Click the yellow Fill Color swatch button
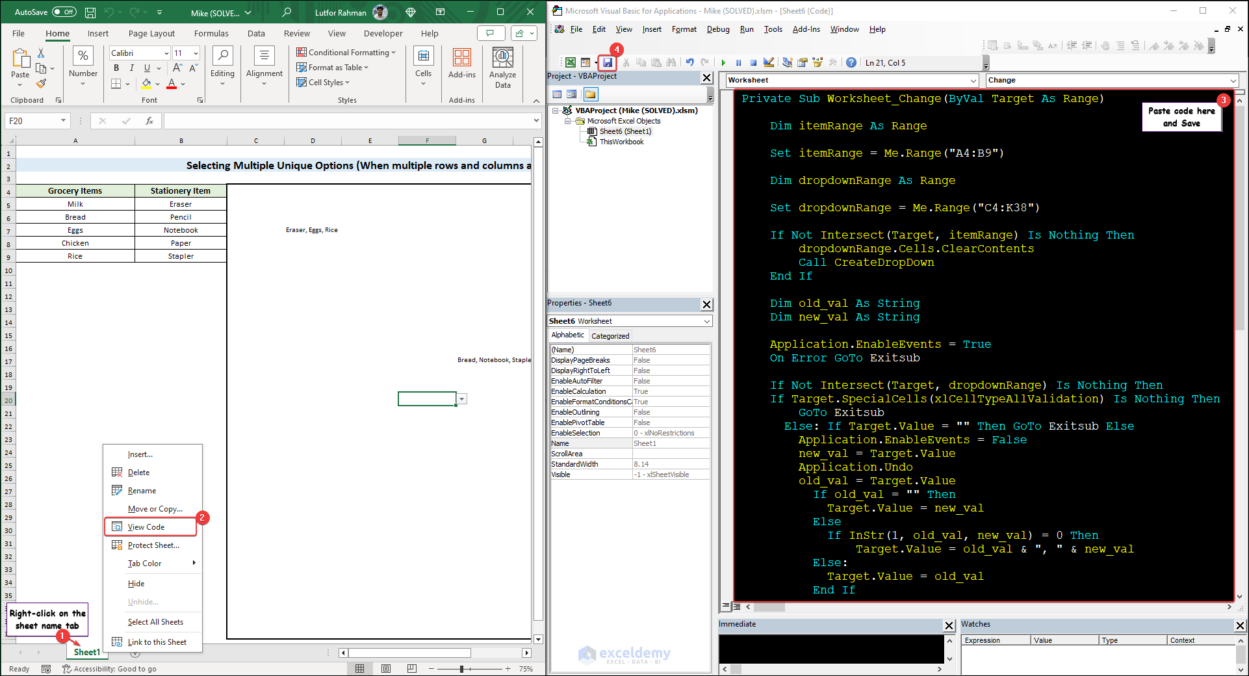Screen dimensions: 1249x676 pyautogui.click(x=147, y=83)
